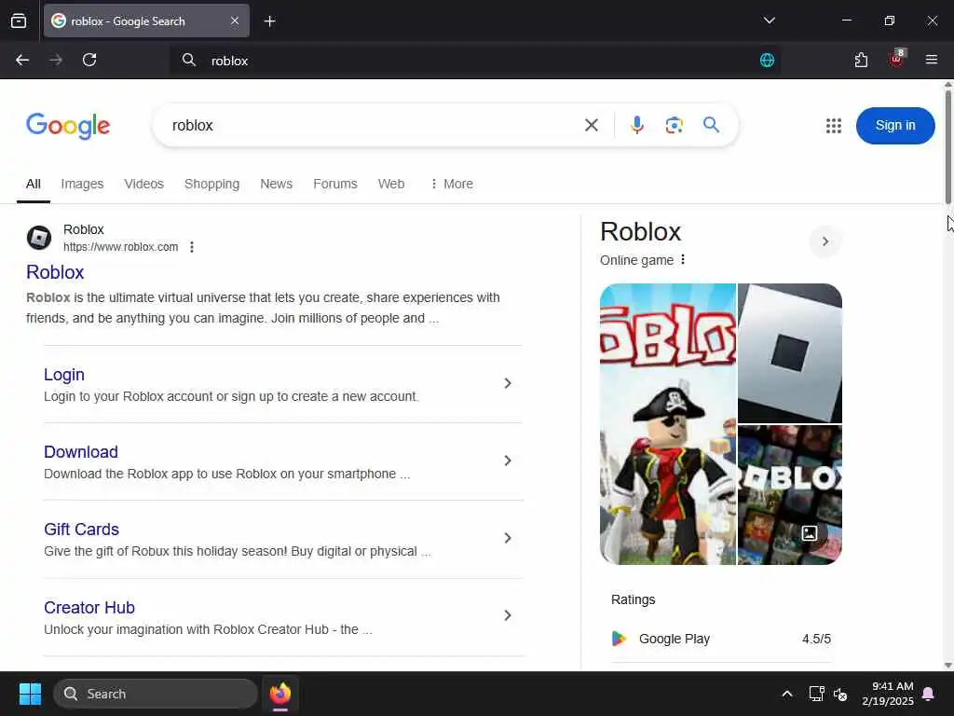Screen dimensions: 954x716
Task: Open the Download sitelink
Action: [81, 452]
